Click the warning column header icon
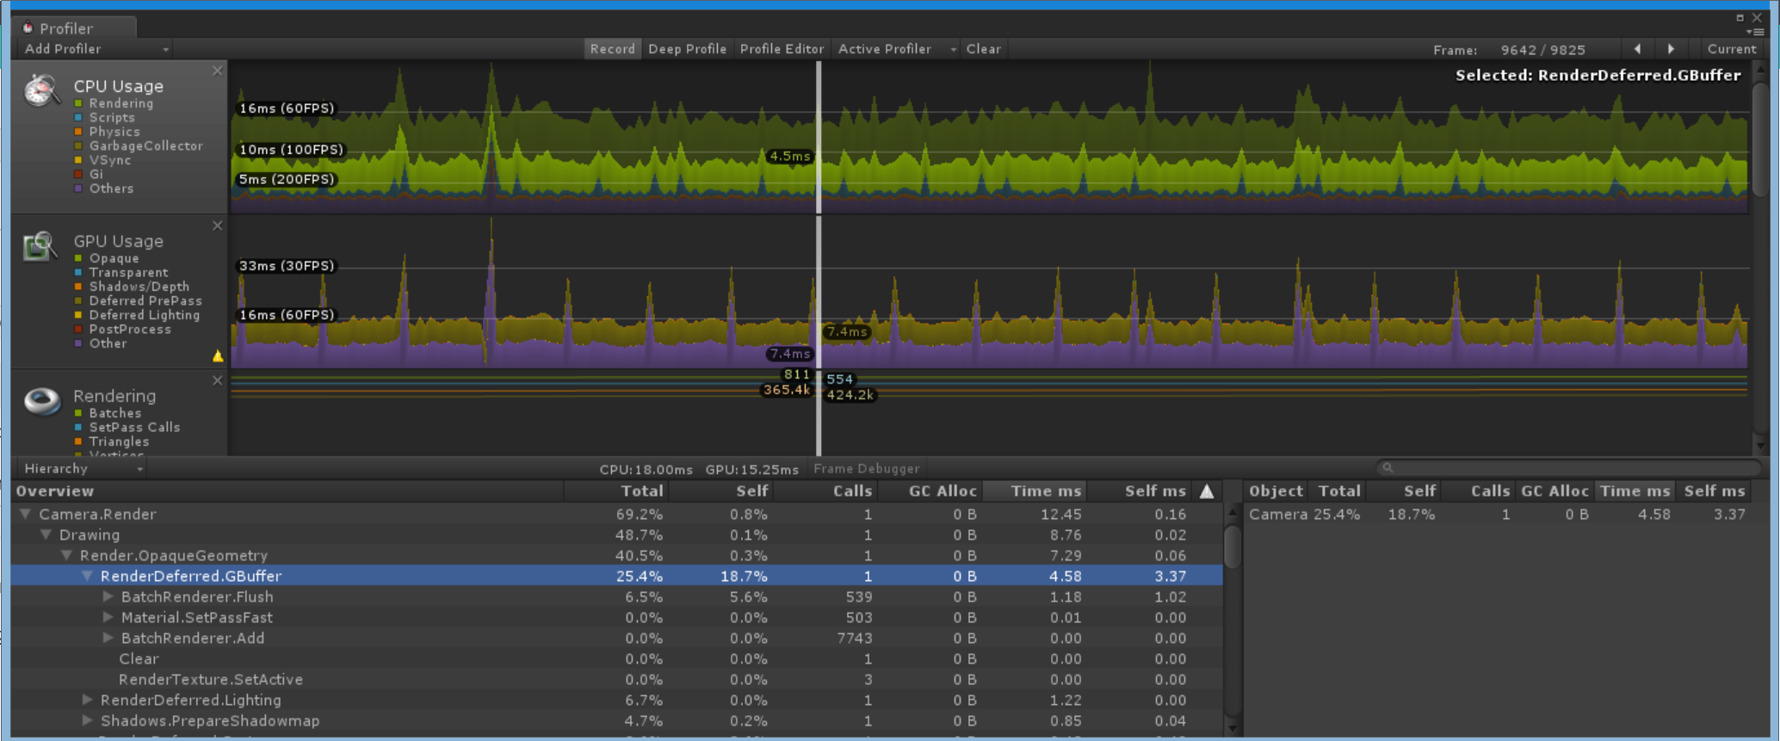The width and height of the screenshot is (1780, 741). [x=1207, y=491]
